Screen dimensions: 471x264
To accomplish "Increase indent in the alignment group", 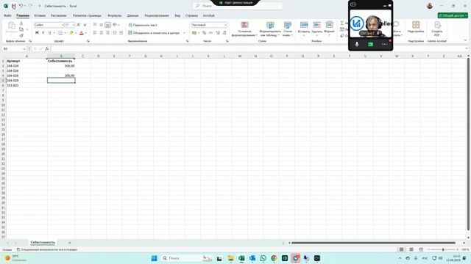I will 121,33.
